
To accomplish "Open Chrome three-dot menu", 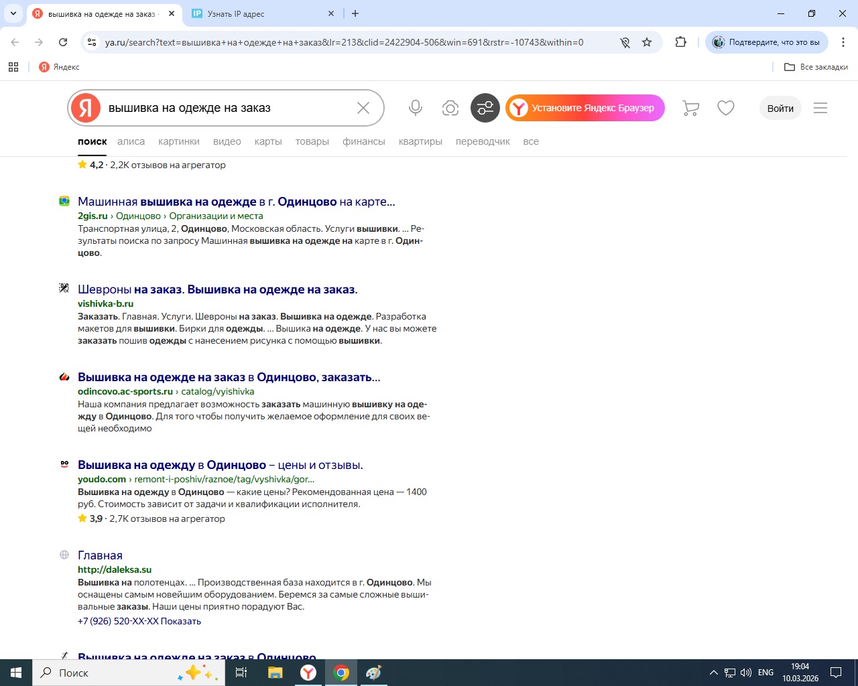I will (843, 42).
